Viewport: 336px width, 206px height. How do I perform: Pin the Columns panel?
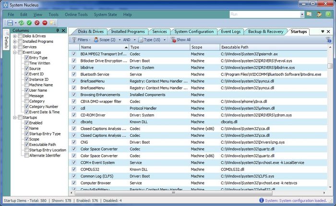tap(58, 30)
